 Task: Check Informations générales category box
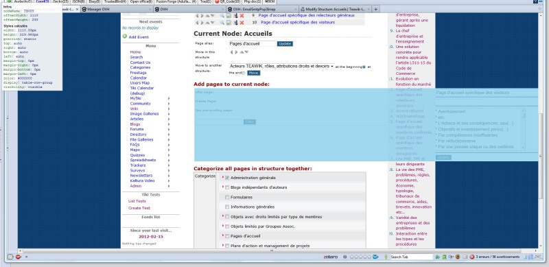[x=227, y=207]
